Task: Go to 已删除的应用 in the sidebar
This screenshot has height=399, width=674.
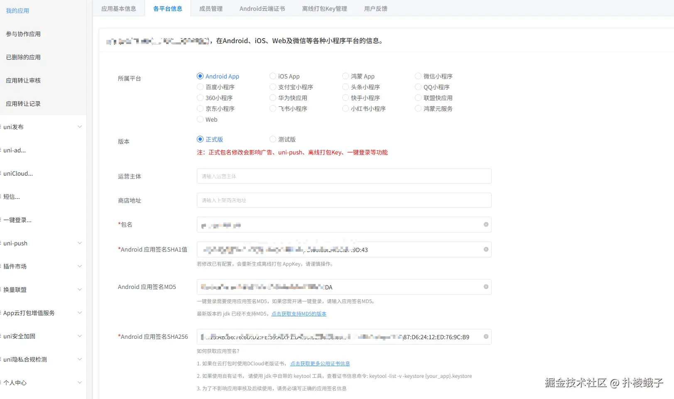Action: (23, 57)
